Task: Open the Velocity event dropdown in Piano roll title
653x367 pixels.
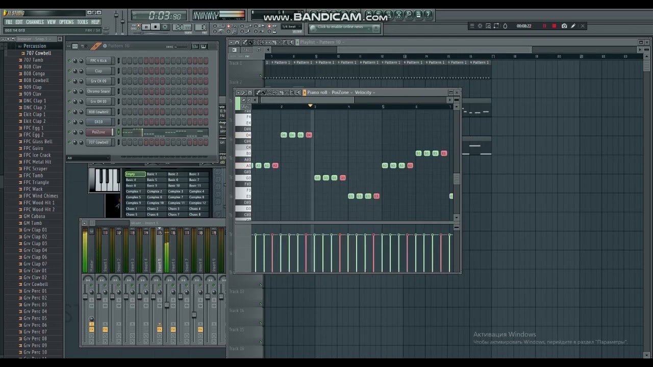Action: pos(365,92)
